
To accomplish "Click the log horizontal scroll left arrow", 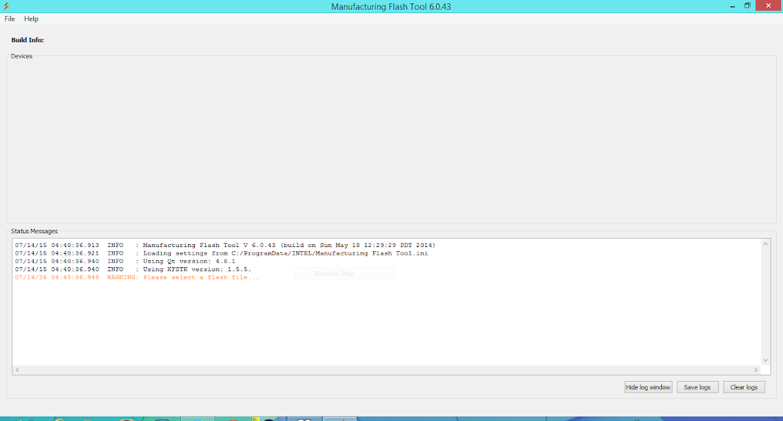I will coord(17,370).
